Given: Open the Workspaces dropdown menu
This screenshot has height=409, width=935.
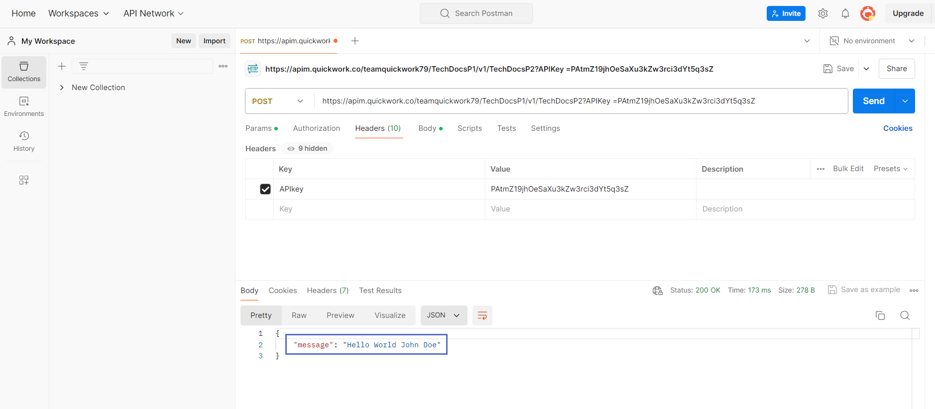Looking at the screenshot, I should (x=79, y=13).
